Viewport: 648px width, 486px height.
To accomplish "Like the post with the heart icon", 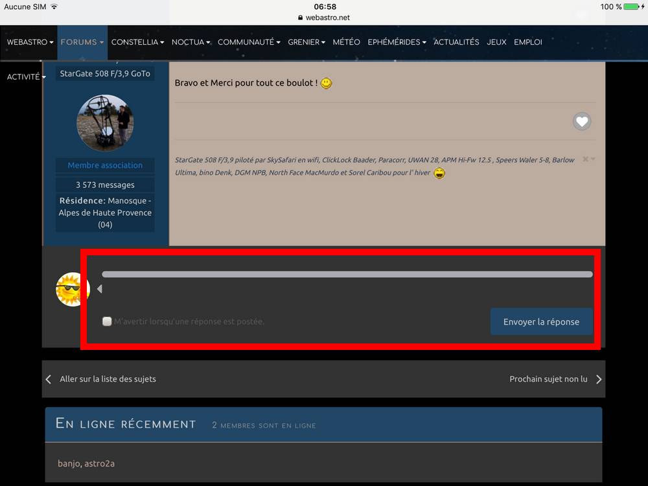I will [582, 122].
